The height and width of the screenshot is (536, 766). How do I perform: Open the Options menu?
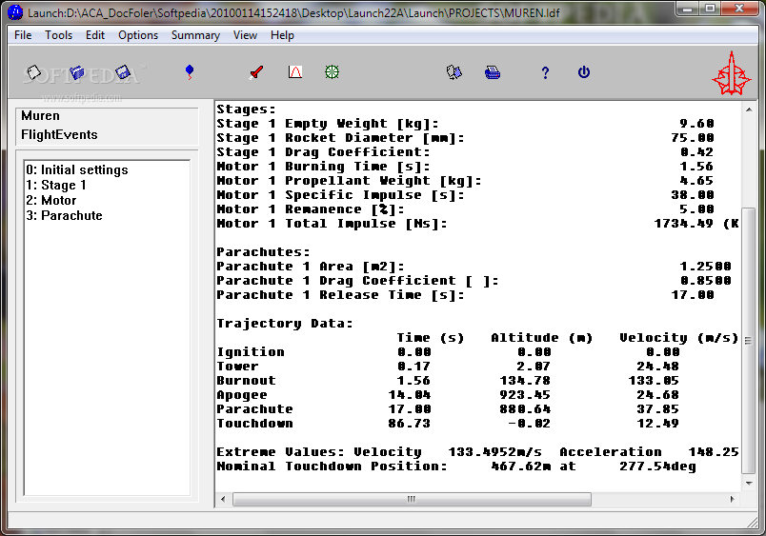(138, 35)
